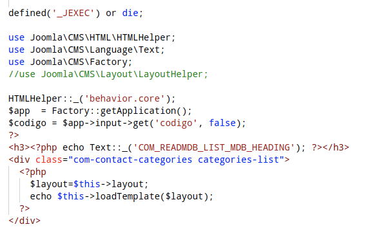Screen dimensions: 375x238
Task: Click the '_JEXEC' string in defined call
Action: tap(73, 13)
